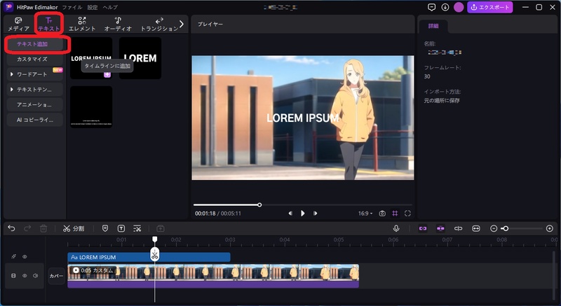The image size is (561, 306).
Task: Take a snapshot with the camera icon
Action: [382, 213]
